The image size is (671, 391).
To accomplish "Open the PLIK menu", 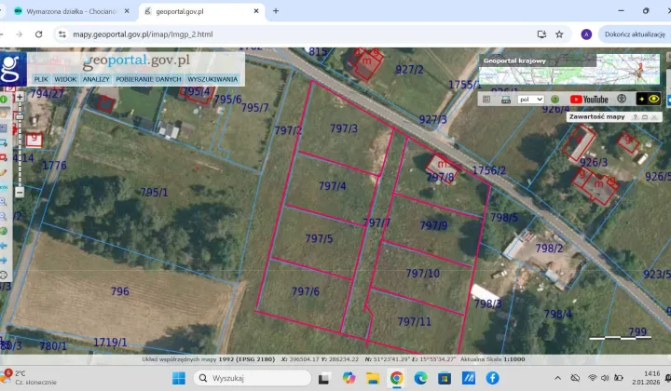I will pos(41,79).
